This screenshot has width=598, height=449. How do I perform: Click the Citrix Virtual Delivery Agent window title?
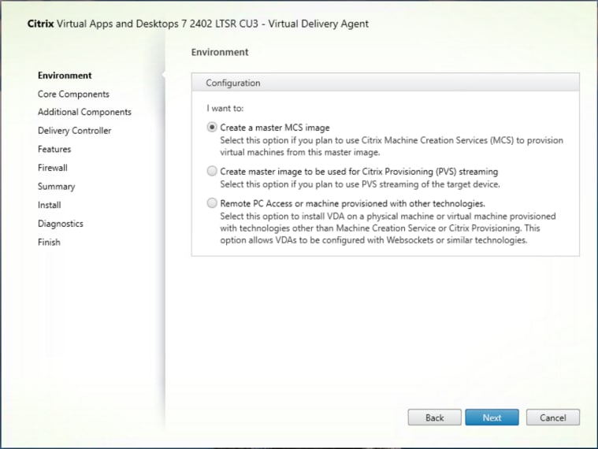(198, 24)
